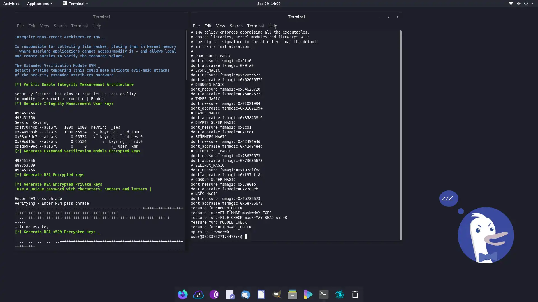
Task: Open GIMP image editor from the dock
Action: pos(277,294)
